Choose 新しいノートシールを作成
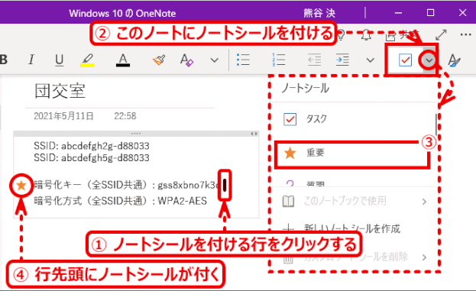The width and height of the screenshot is (476, 291). (354, 228)
